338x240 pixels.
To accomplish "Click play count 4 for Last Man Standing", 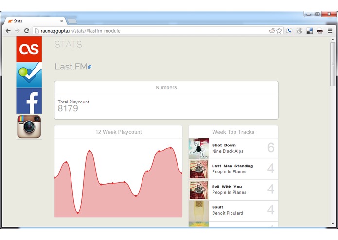I will 271,168.
